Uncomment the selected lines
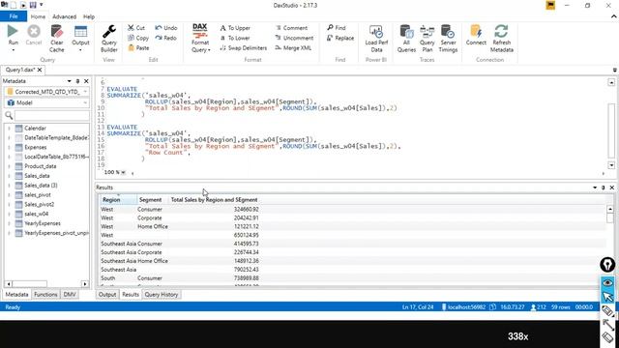The height and width of the screenshot is (348, 619). (294, 38)
